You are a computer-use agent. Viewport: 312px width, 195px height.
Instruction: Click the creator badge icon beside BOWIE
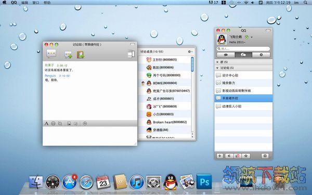pyautogui.click(x=143, y=83)
